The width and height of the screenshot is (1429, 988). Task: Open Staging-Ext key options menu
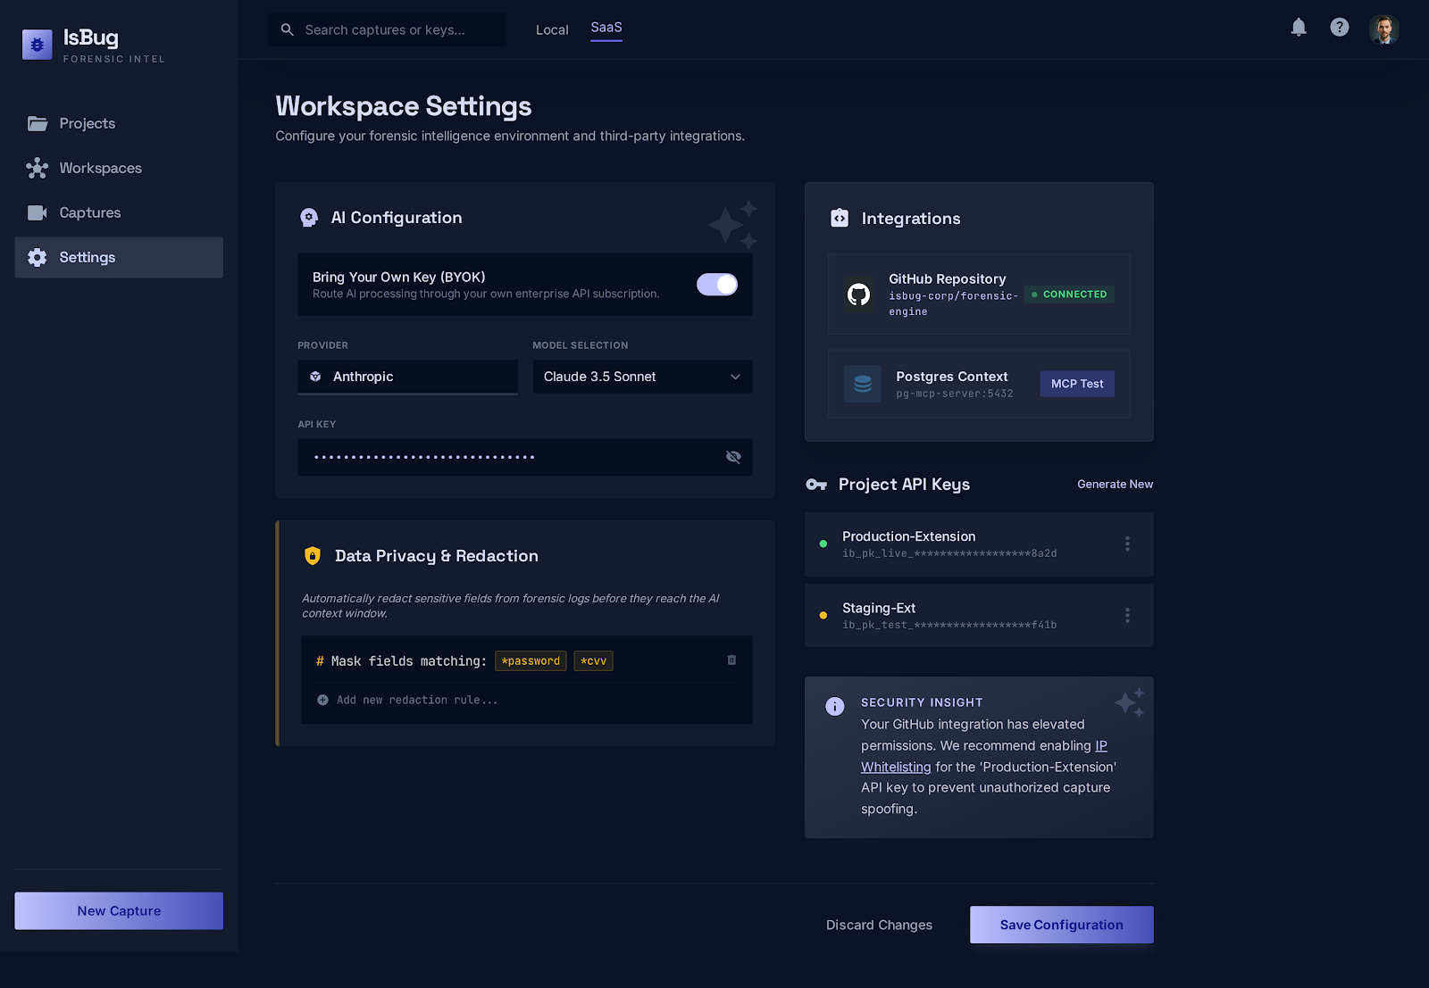pos(1127,615)
